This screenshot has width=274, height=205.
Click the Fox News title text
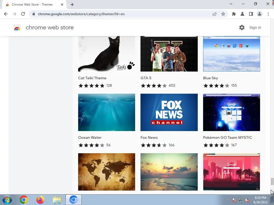(x=149, y=137)
